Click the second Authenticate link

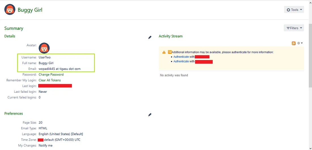click(x=181, y=61)
